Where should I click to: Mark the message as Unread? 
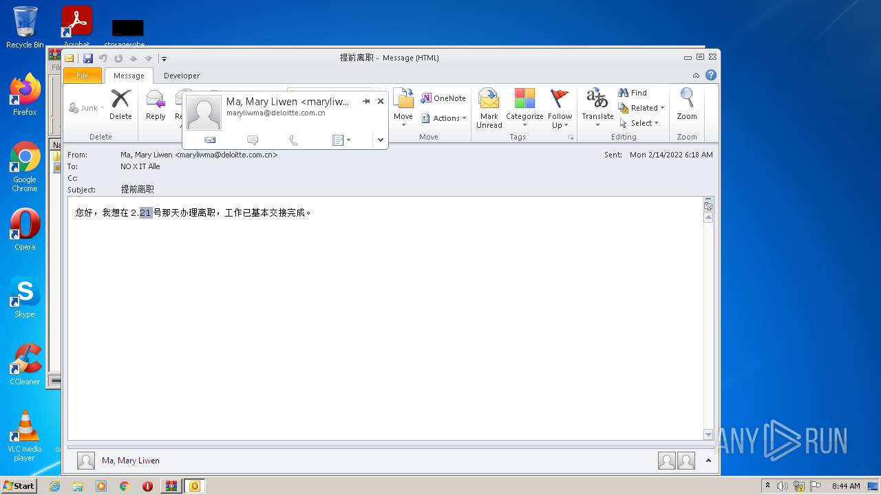(489, 108)
